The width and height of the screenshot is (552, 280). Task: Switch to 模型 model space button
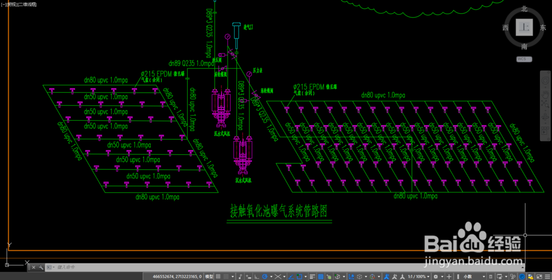[x=209, y=277]
